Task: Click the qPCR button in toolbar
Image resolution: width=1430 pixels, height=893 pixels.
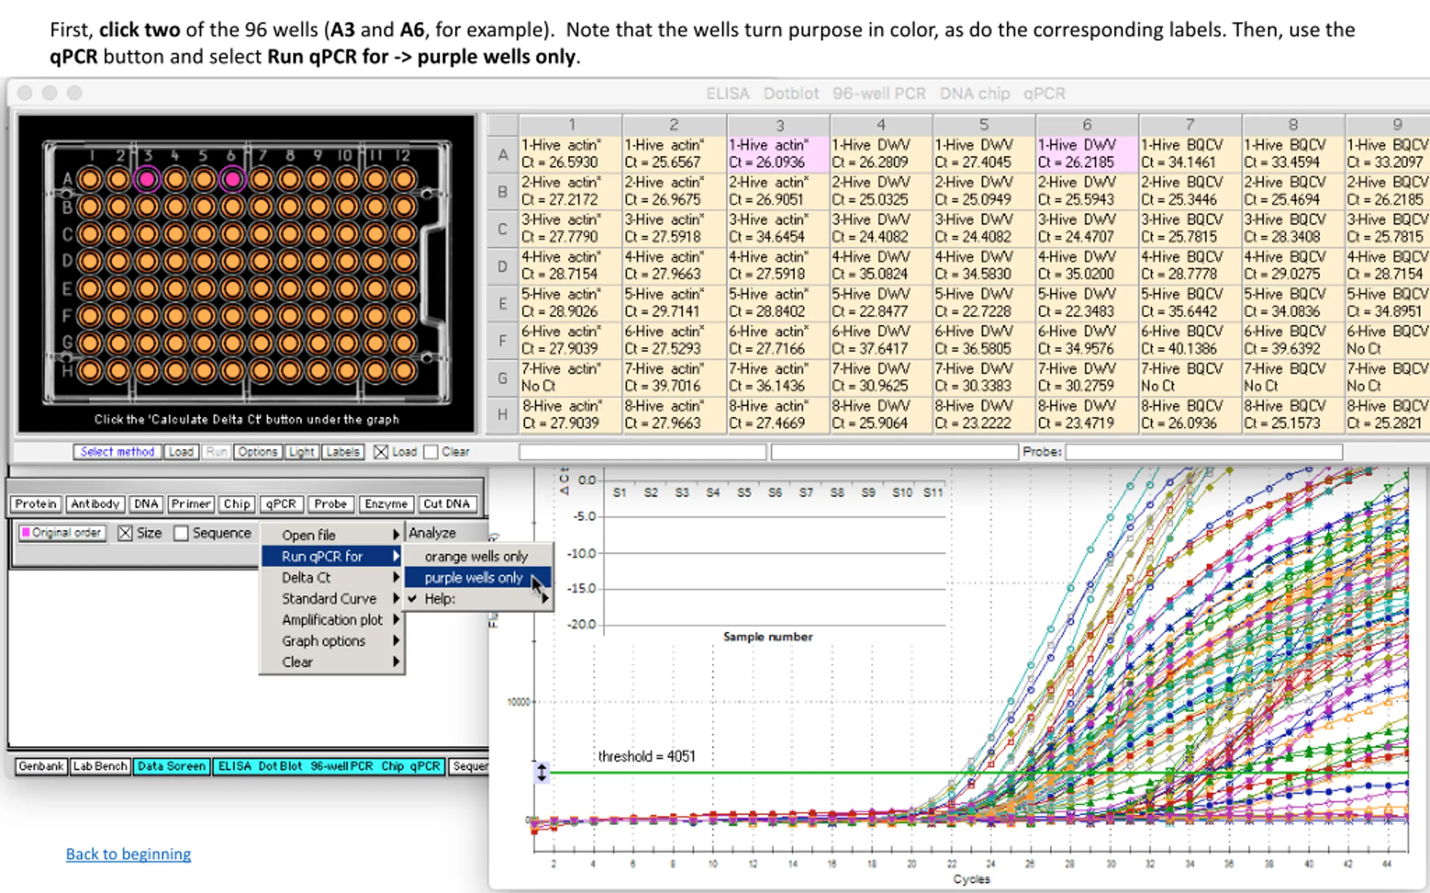Action: [280, 504]
